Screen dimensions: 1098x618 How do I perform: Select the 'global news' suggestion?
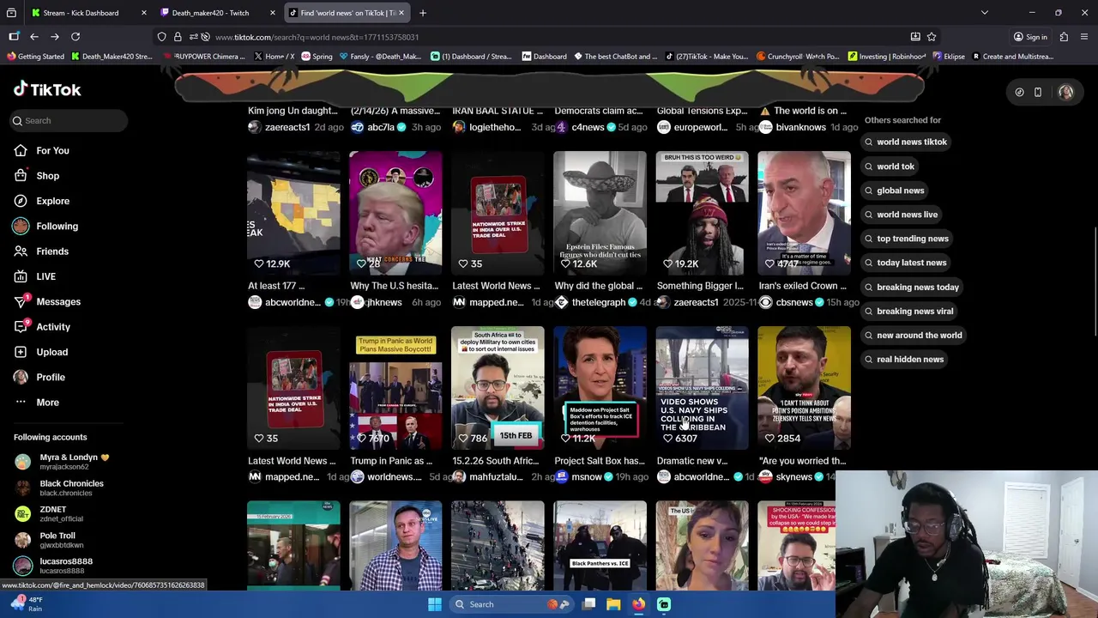point(895,191)
